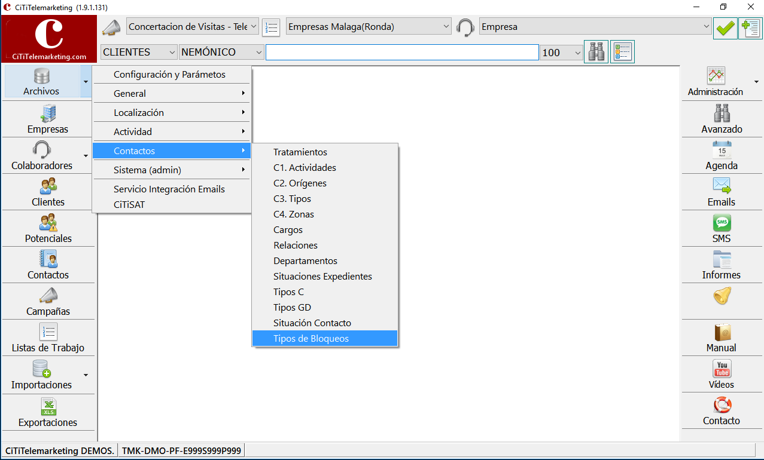Open Exportaciones XLS icon
The height and width of the screenshot is (460, 764).
coord(48,406)
